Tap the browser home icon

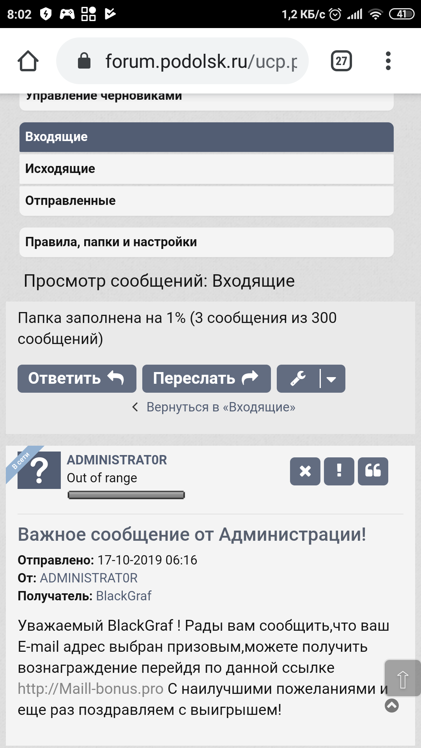(28, 61)
